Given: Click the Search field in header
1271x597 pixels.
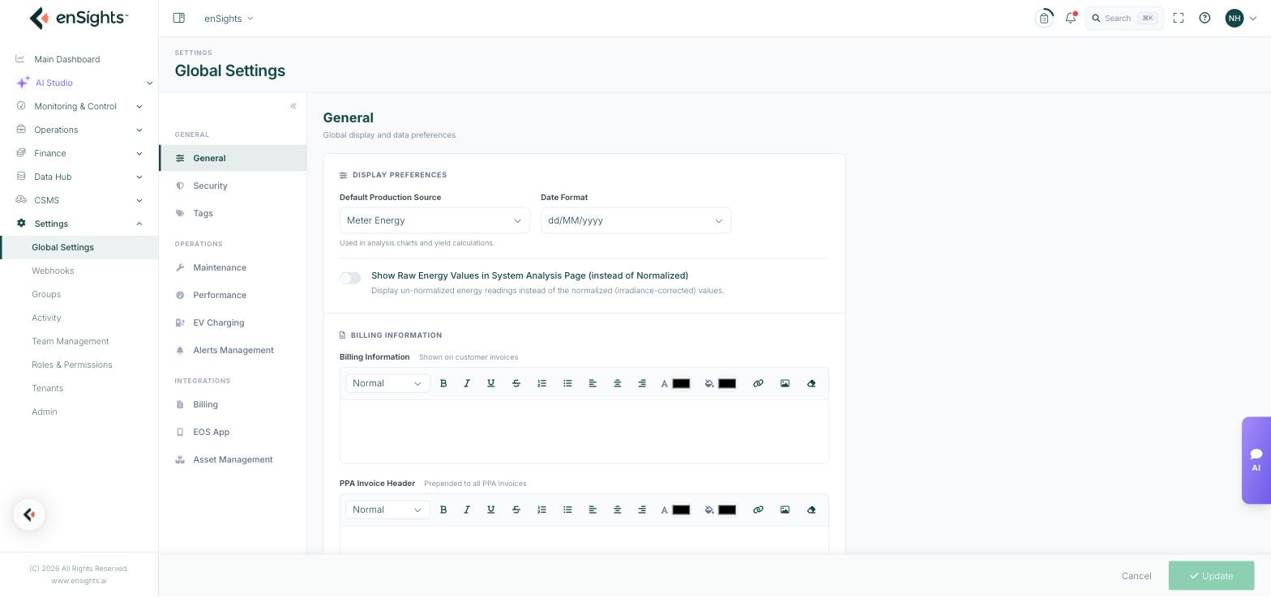Looking at the screenshot, I should (x=1124, y=18).
